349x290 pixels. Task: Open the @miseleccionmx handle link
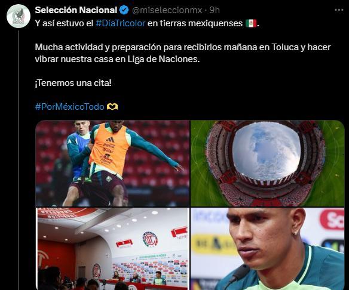(167, 10)
